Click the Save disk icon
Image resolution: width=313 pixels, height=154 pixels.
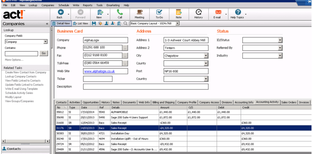(94, 23)
